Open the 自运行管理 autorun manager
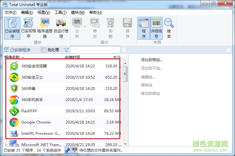This screenshot has width=235, height=156. click(61, 28)
